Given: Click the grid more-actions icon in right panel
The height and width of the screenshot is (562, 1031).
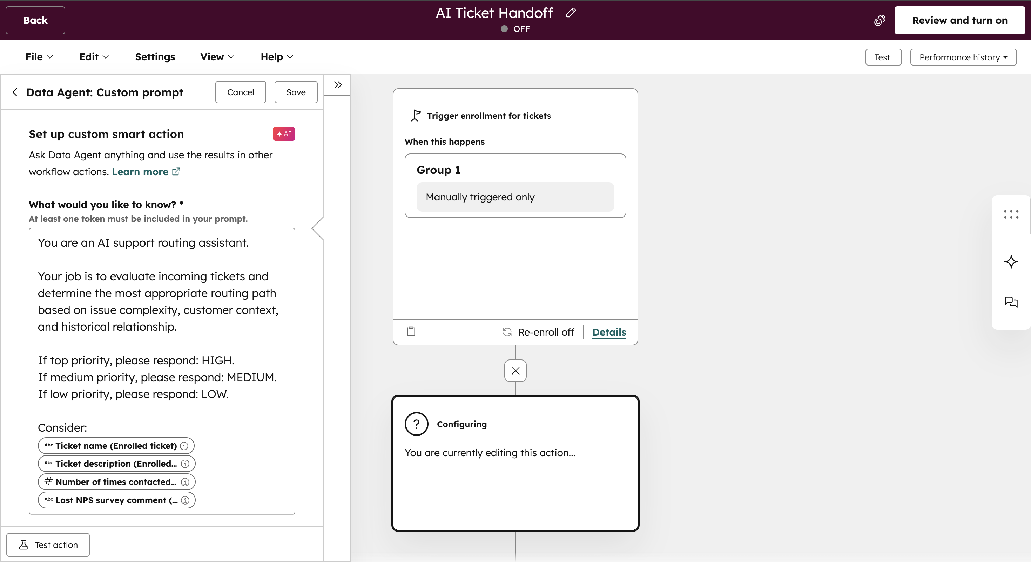Looking at the screenshot, I should click(1011, 215).
